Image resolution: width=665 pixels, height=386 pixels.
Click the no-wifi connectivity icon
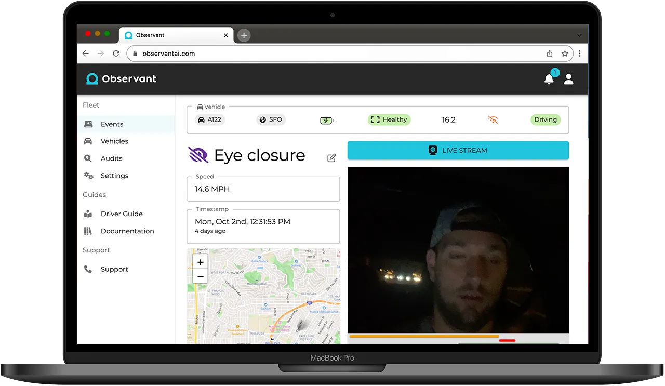[493, 120]
